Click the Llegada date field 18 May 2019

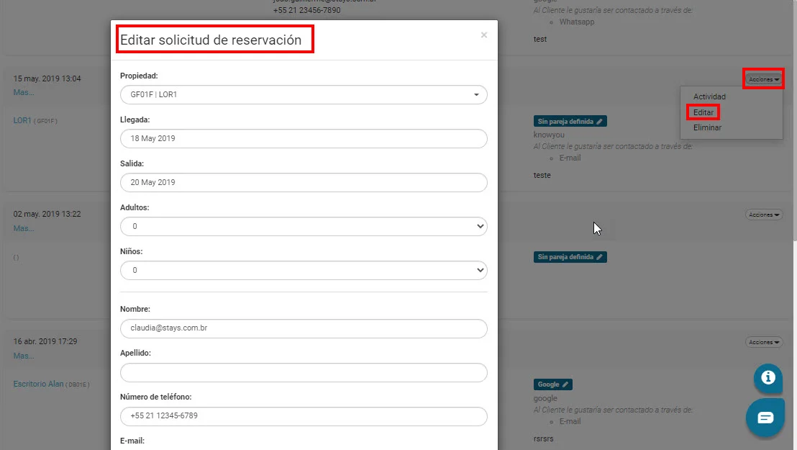coord(304,138)
